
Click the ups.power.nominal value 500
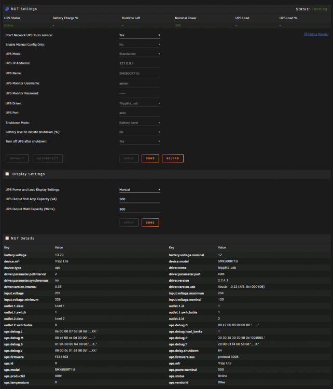pos(220,370)
